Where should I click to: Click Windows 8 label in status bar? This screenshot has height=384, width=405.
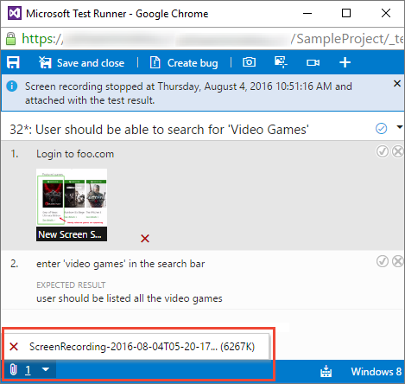(376, 371)
